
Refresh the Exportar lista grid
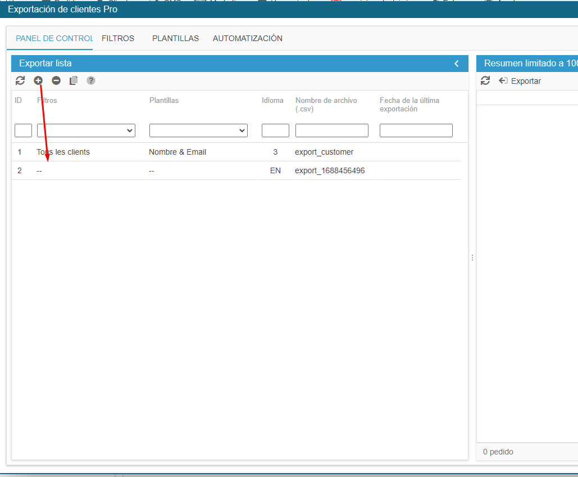click(20, 80)
